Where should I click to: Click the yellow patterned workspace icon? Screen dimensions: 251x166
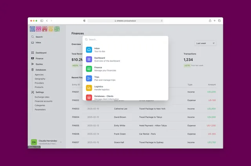51,29
